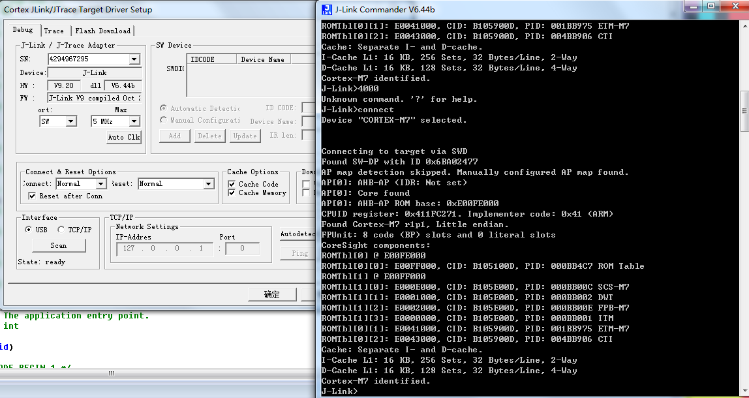
Task: Click the 'Unknown command' console line
Action: pos(399,99)
